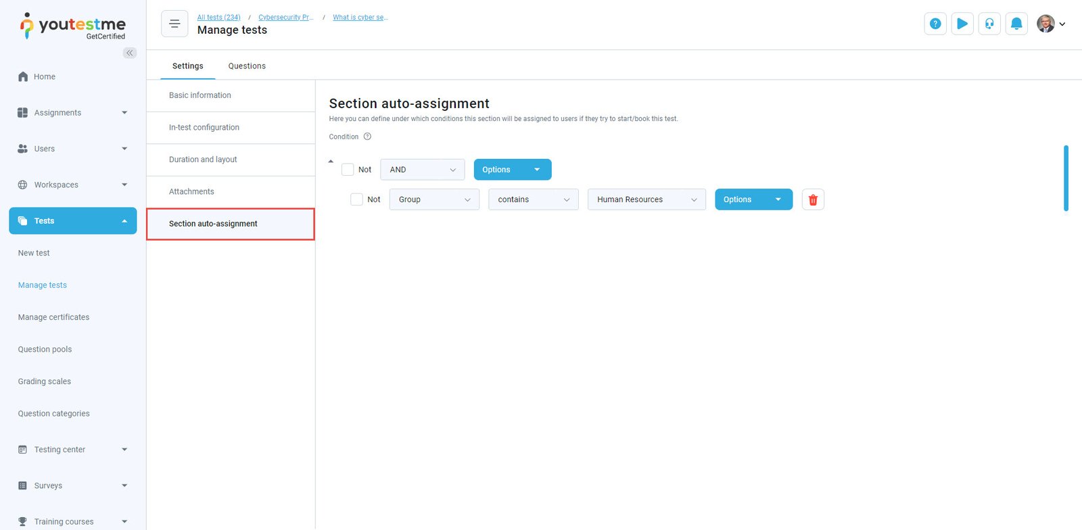
Task: Click the Condition help info icon
Action: click(x=367, y=137)
